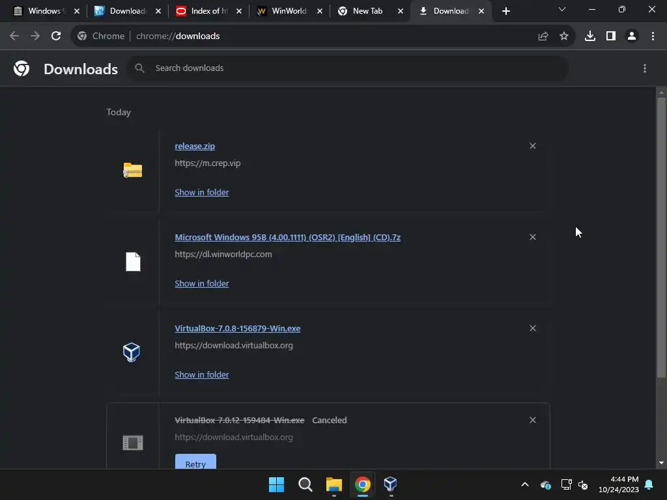Open the Chrome profile avatar menu

[x=632, y=36]
